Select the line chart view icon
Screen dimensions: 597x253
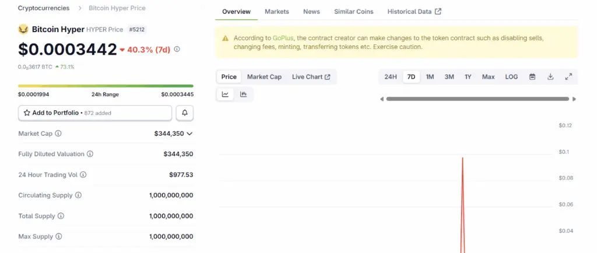(x=225, y=94)
